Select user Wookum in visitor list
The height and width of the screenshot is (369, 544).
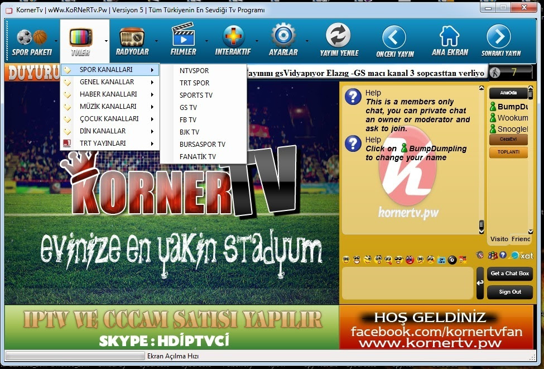pos(509,118)
